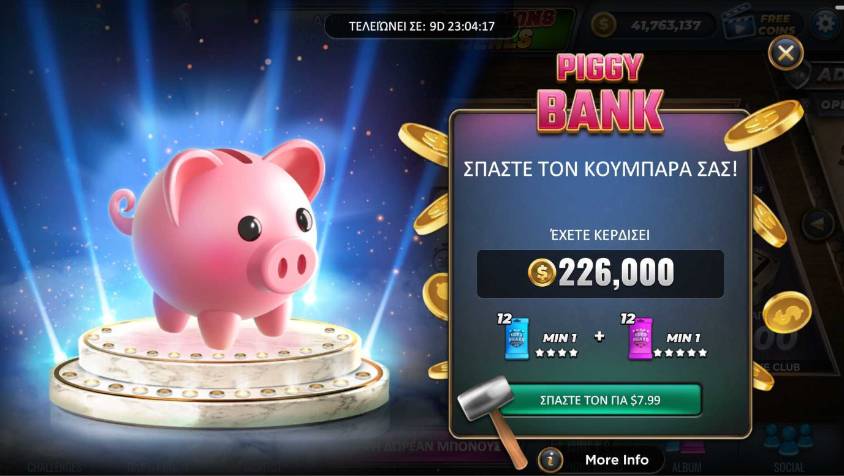Click the 41,763,137 coin balance
Screen dimensions: 844x476
655,25
